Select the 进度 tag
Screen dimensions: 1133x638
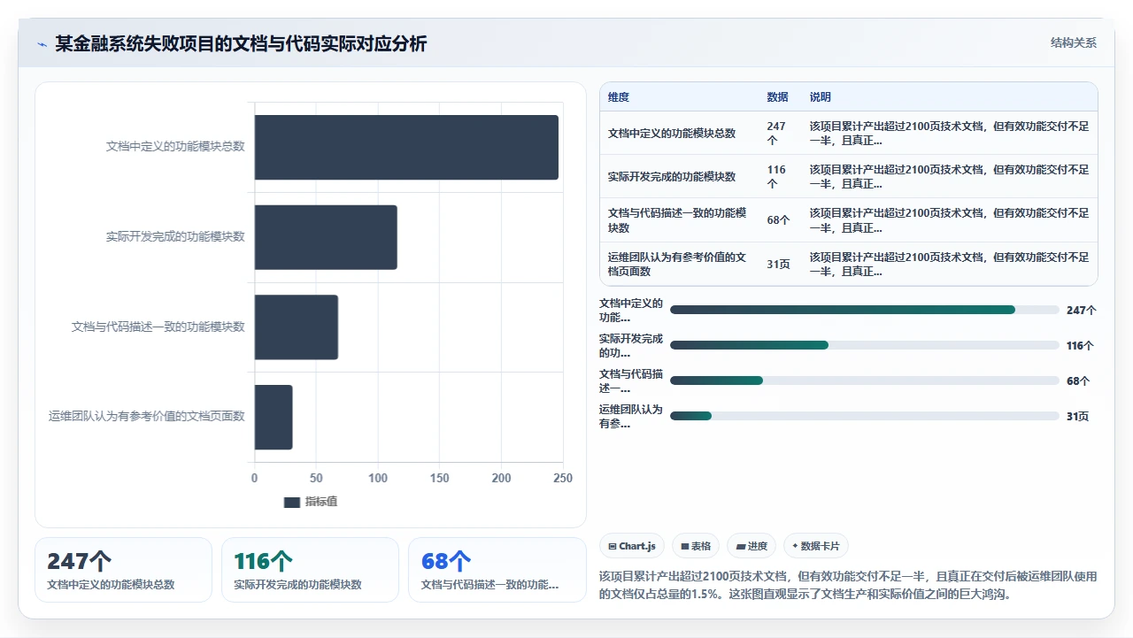point(751,546)
